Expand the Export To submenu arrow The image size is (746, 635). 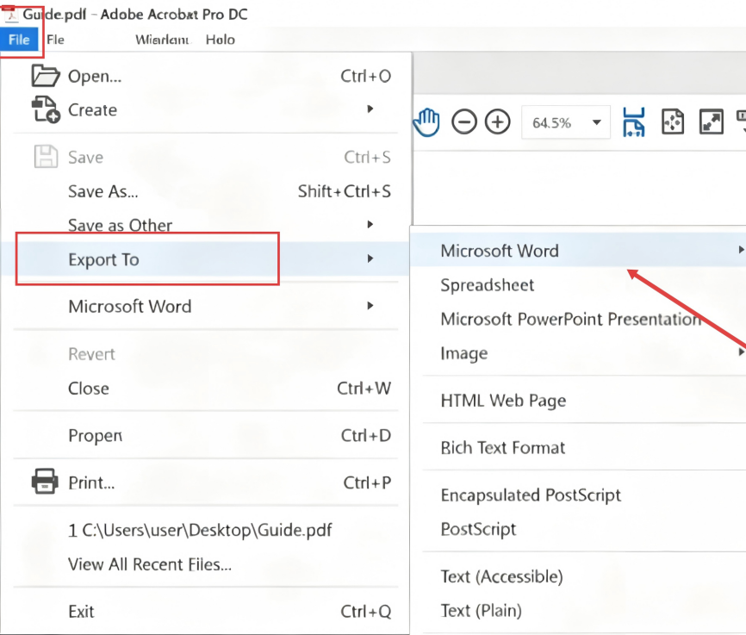(370, 258)
